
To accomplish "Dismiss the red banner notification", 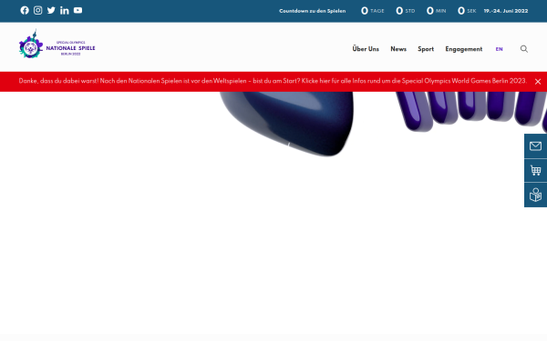I will pyautogui.click(x=538, y=82).
